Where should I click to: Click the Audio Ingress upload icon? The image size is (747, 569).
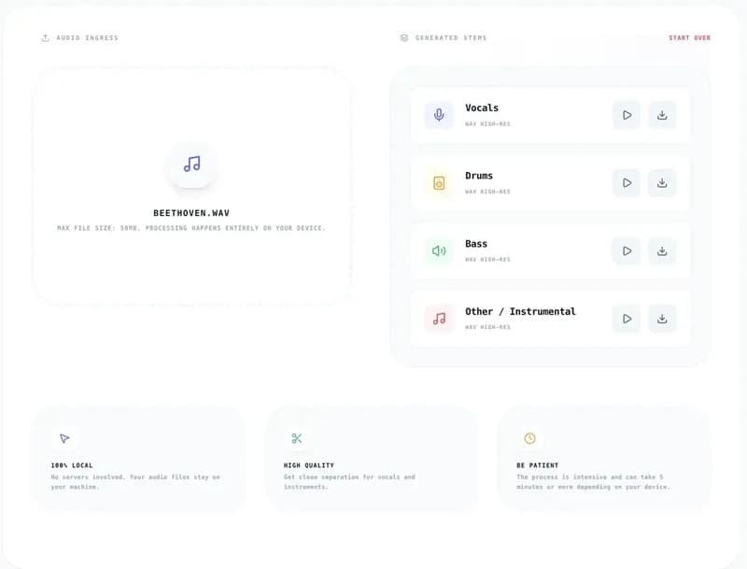pos(45,38)
